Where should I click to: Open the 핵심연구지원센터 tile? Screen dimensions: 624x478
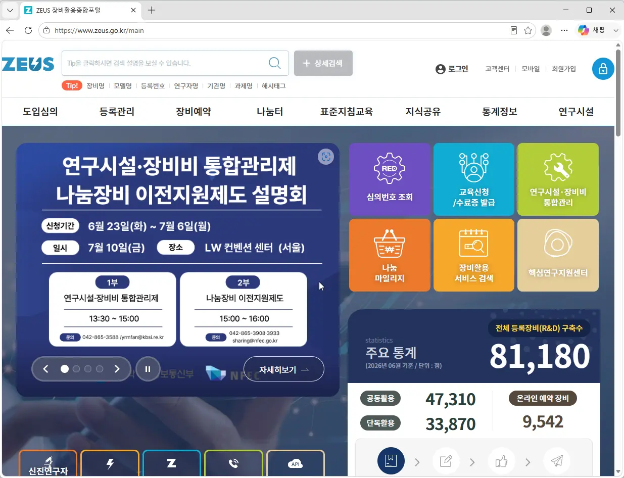pyautogui.click(x=558, y=255)
